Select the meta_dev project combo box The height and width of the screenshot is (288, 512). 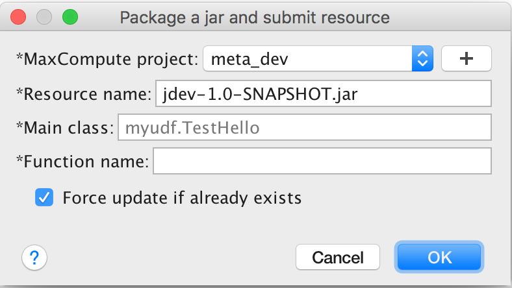[x=318, y=59]
